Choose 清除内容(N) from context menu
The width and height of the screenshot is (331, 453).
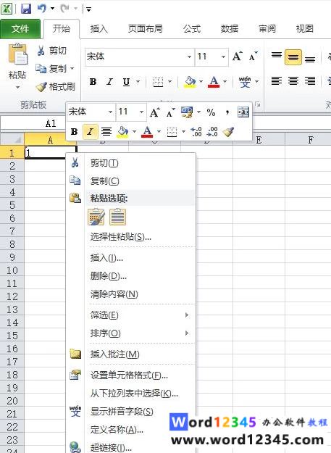(131, 294)
